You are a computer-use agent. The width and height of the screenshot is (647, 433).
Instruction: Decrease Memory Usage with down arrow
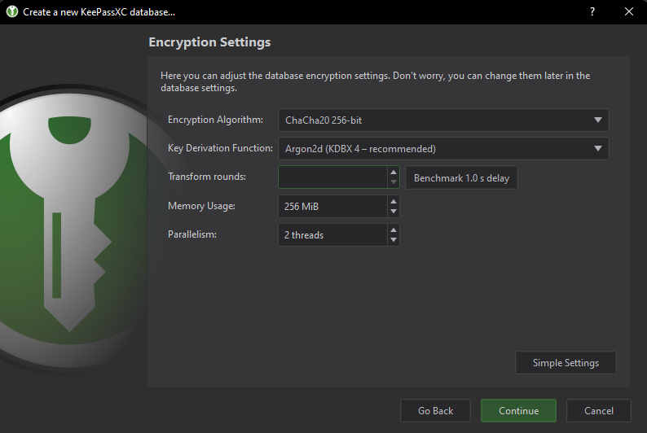(394, 212)
